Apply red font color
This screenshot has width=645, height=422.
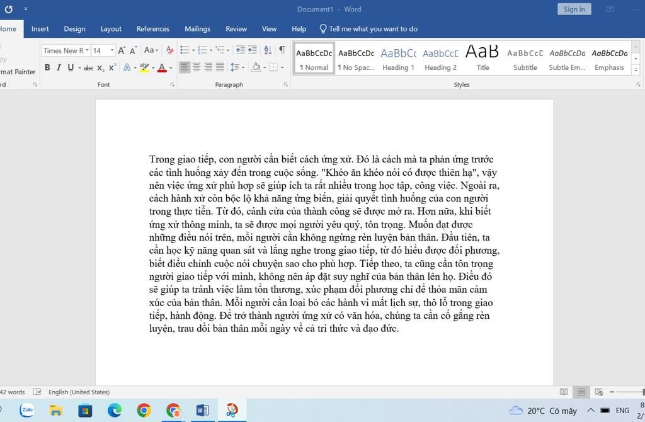click(162, 67)
